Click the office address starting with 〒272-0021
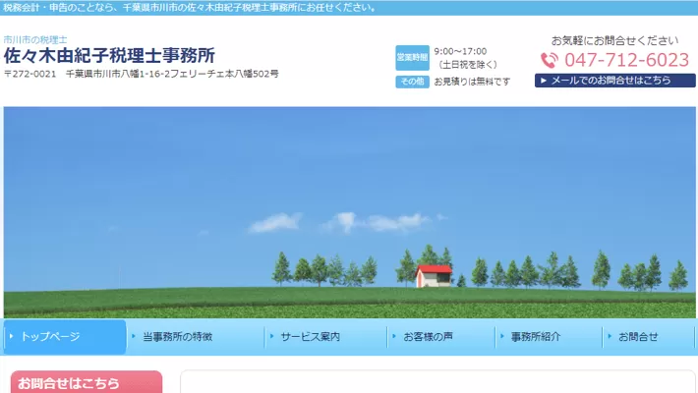This screenshot has width=698, height=393. (141, 74)
